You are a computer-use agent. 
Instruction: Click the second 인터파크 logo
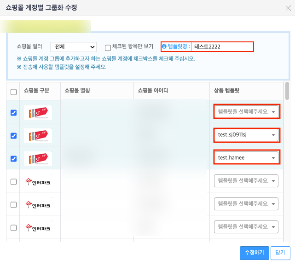point(38,205)
